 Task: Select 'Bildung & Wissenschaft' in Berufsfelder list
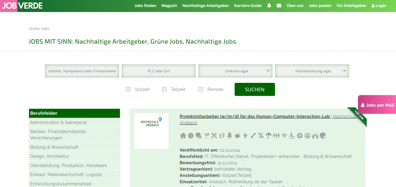point(55,147)
